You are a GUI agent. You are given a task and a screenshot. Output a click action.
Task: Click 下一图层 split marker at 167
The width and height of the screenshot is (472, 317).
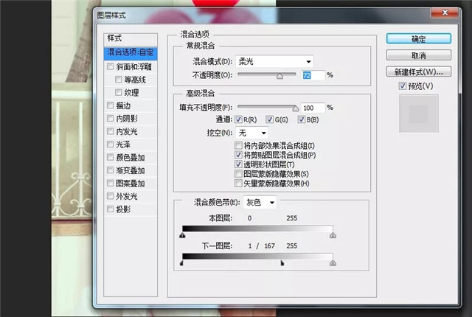click(x=282, y=263)
